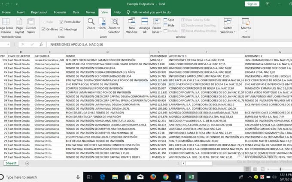Select cell MM$ 207.900

coord(159,68)
